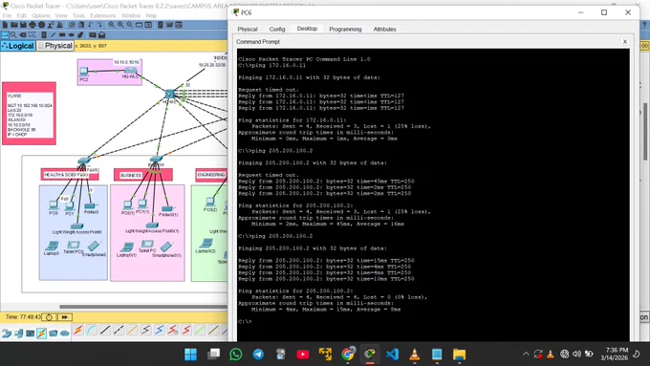
Task: Open File Explorer from the taskbar
Action: (459, 355)
